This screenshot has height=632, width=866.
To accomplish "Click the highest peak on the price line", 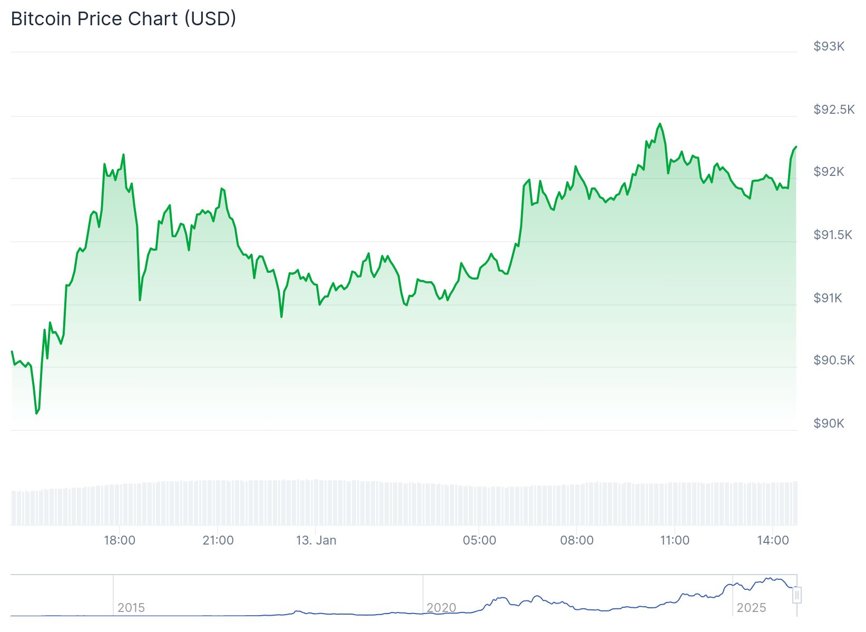I will coord(660,124).
